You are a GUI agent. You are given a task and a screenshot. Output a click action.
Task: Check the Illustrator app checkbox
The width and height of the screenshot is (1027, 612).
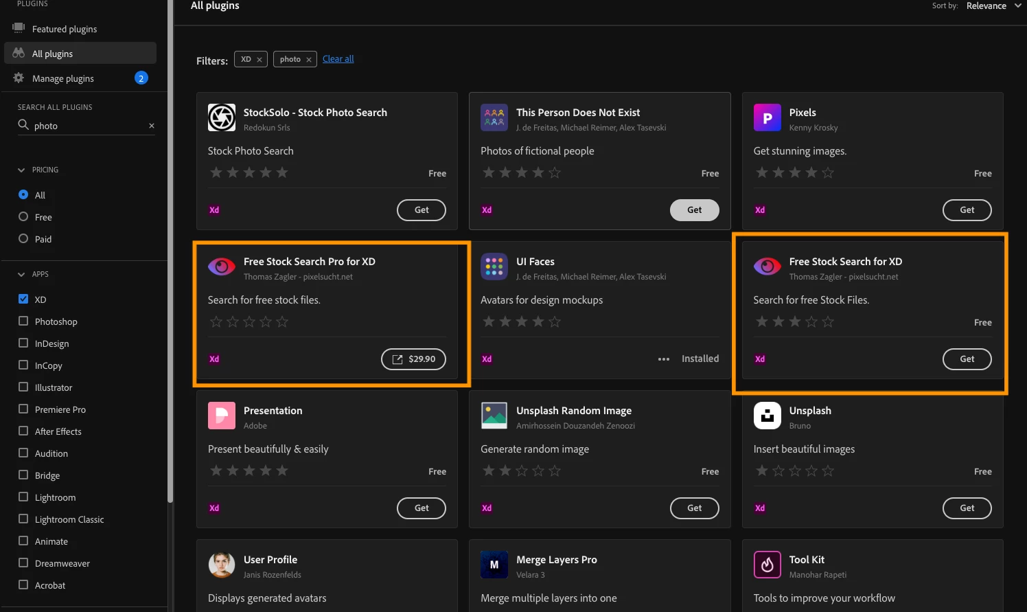(23, 387)
